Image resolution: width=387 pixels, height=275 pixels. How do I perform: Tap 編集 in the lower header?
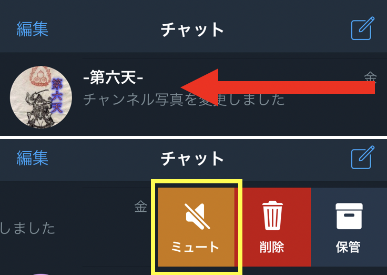(x=32, y=158)
